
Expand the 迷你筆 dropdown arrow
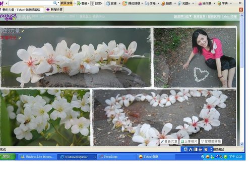(214, 4)
